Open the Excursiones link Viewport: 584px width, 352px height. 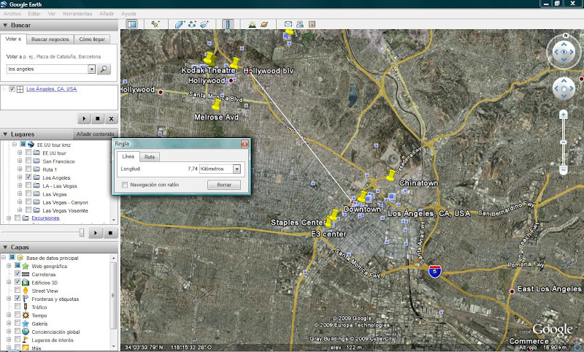[x=45, y=218]
